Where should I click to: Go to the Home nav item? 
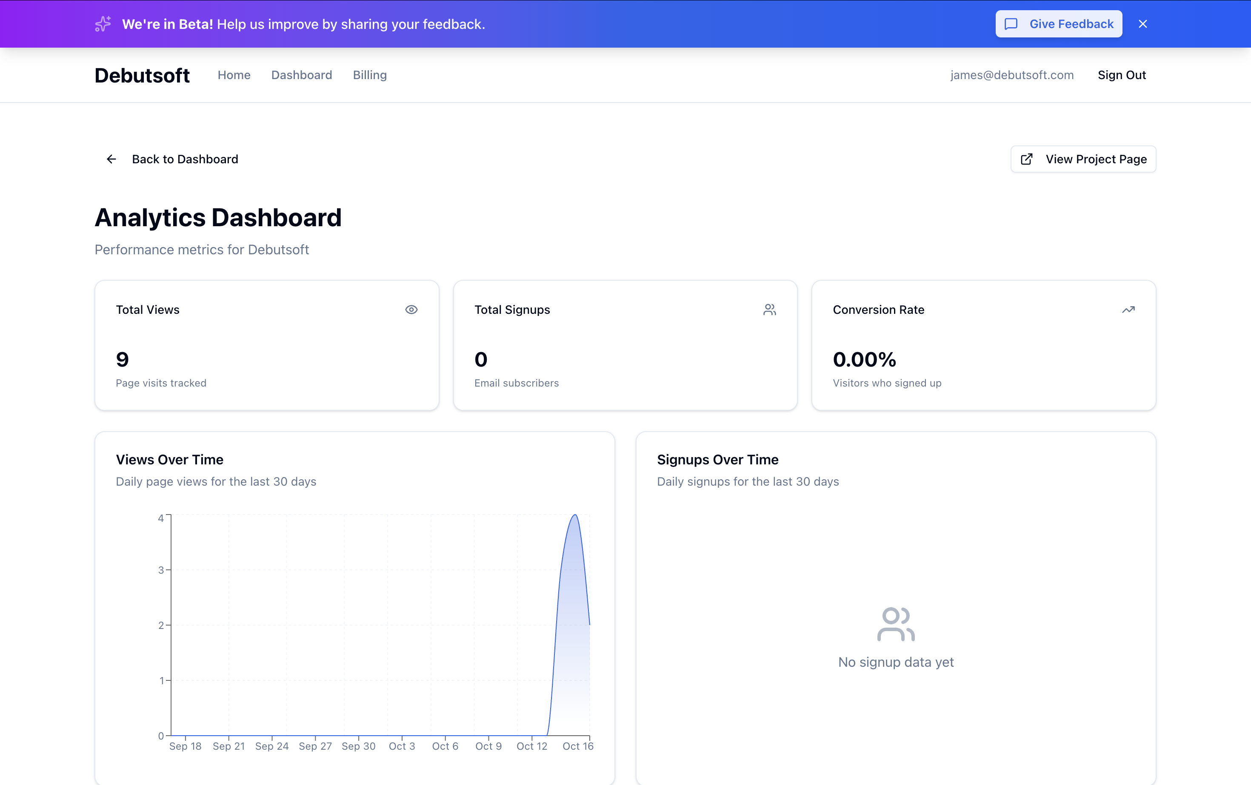[x=234, y=75]
